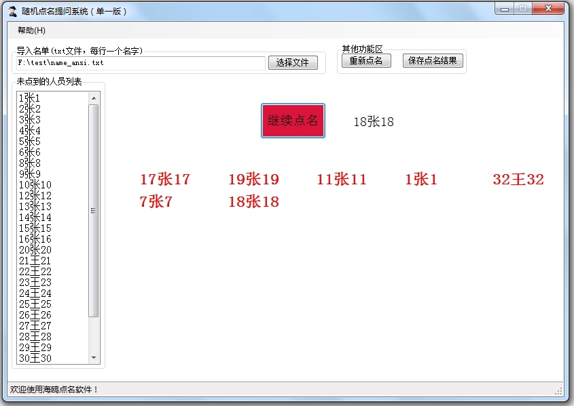Click the 选择文件 button
The width and height of the screenshot is (574, 406).
[293, 62]
